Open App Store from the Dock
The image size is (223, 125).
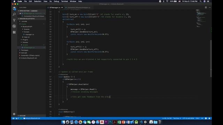pyautogui.click(x=98, y=122)
